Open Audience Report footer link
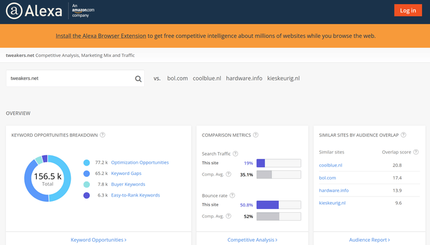 pos(369,240)
